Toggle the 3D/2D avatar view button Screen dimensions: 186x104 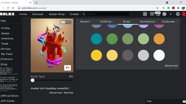pos(67,68)
